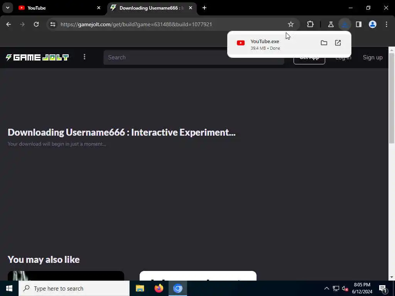Bookmark this page with the star icon
This screenshot has height=296, width=395.
pos(291,24)
